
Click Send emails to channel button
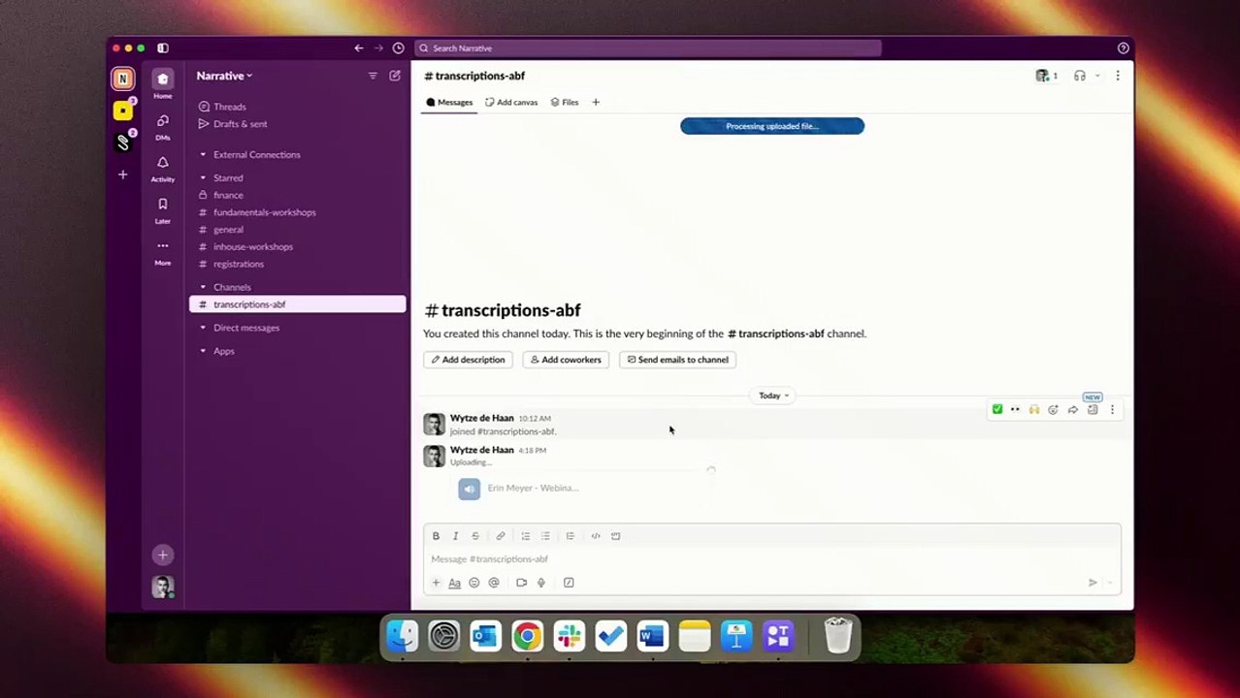coord(678,360)
